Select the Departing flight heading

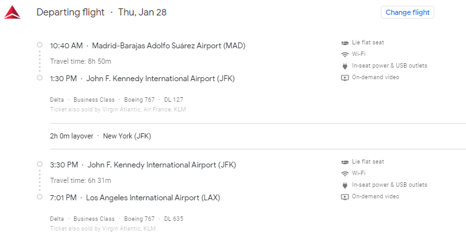pos(70,12)
